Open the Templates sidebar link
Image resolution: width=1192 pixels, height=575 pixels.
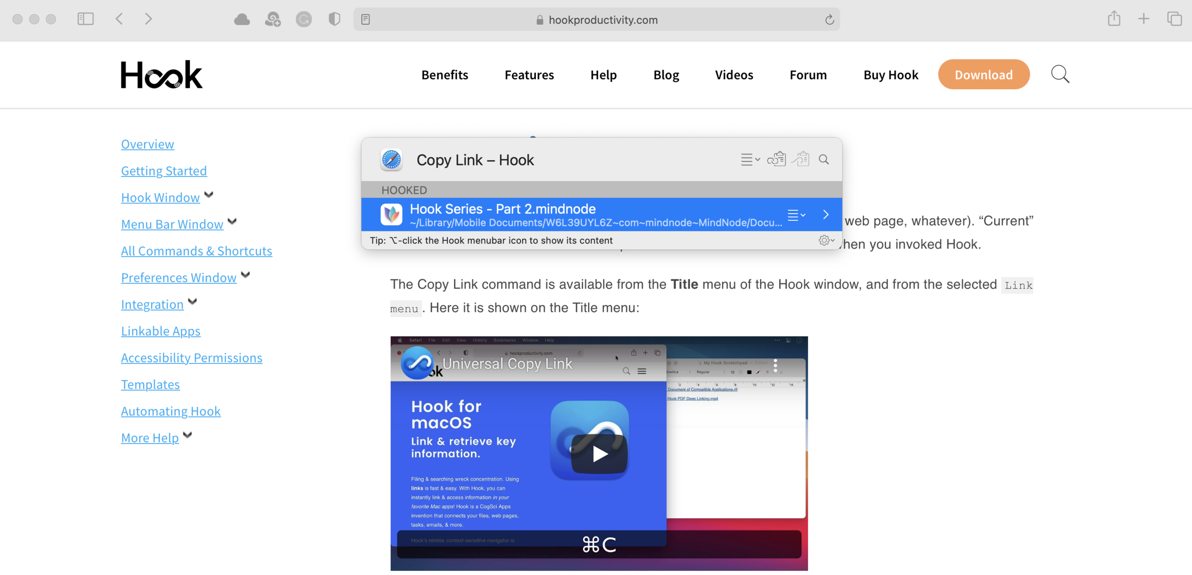tap(150, 384)
